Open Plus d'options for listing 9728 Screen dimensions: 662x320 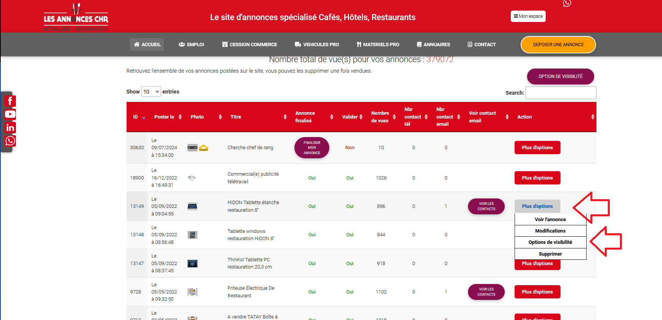[x=537, y=292]
